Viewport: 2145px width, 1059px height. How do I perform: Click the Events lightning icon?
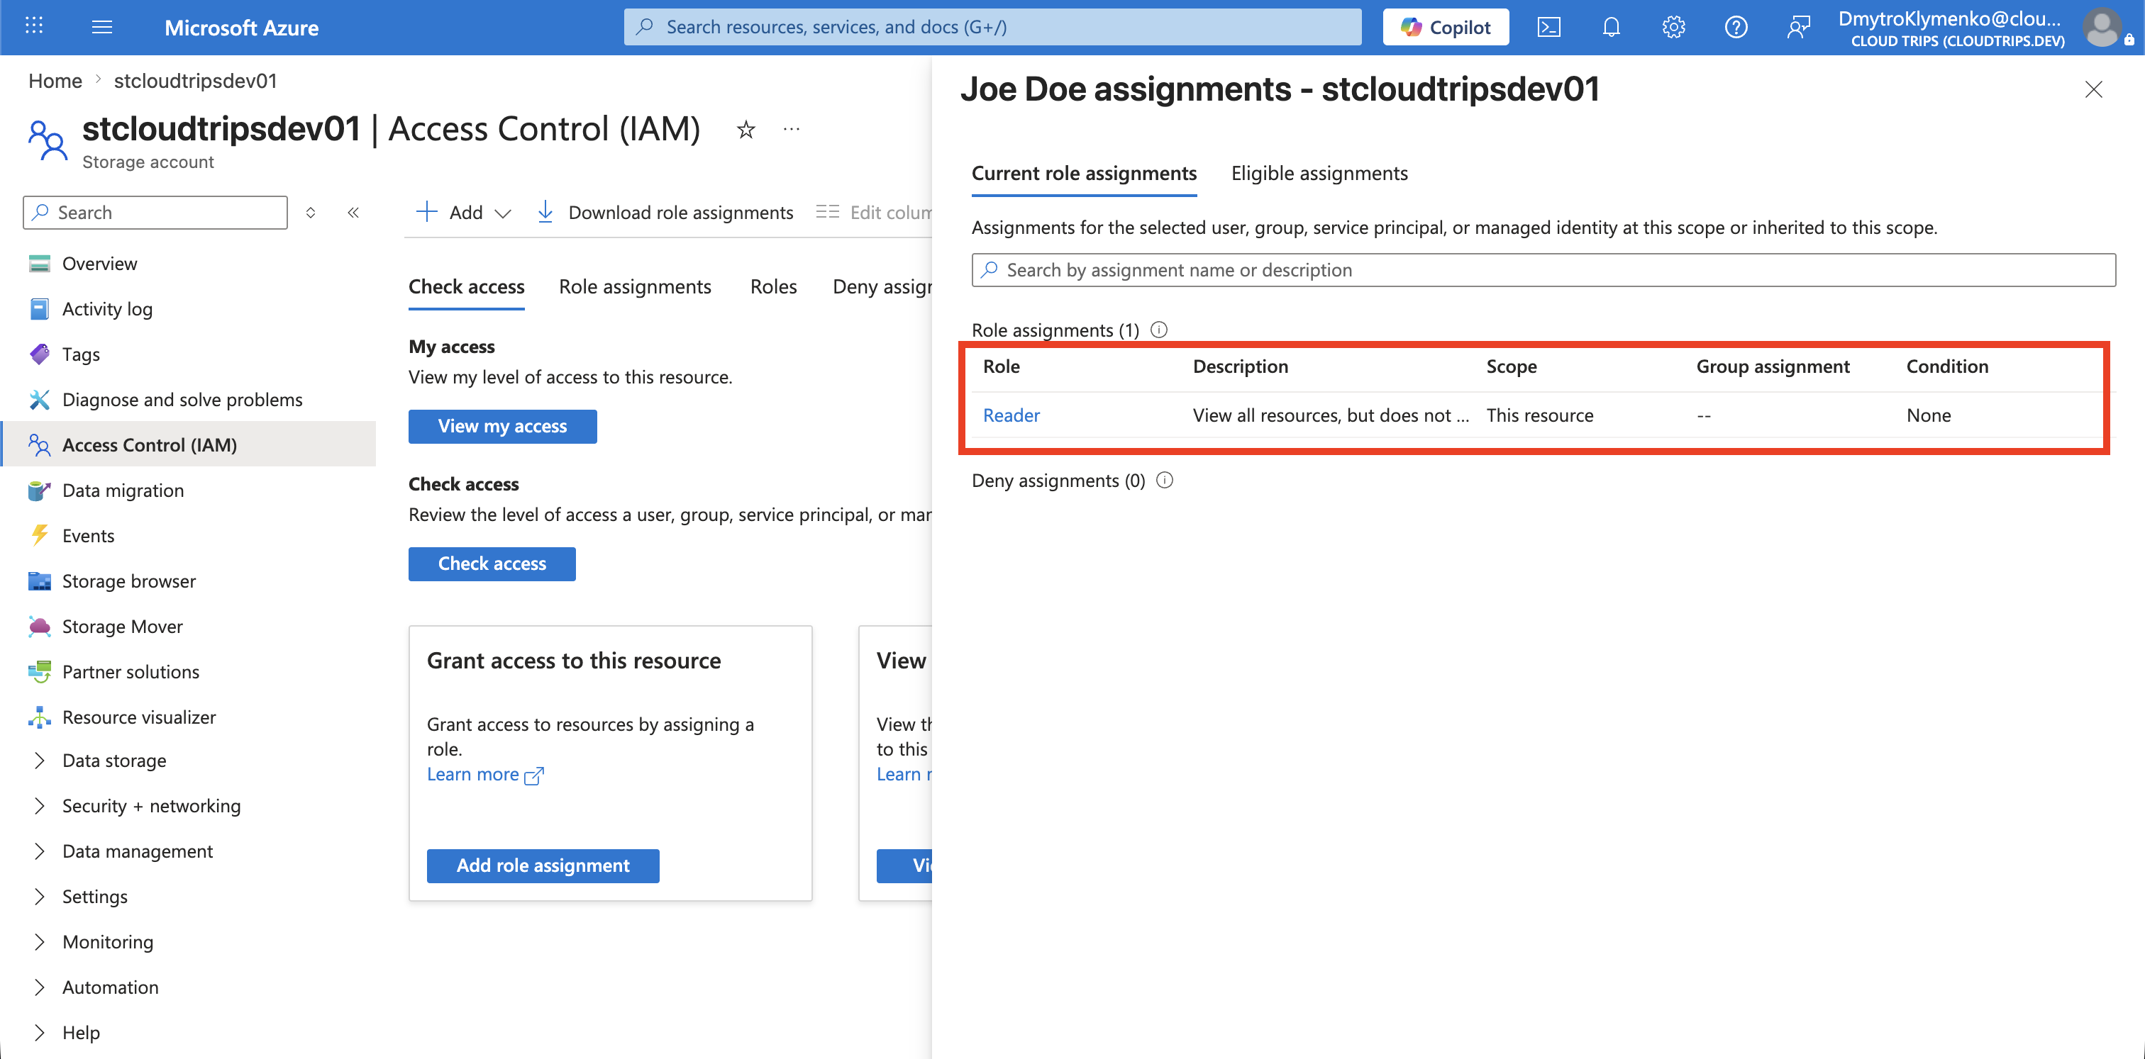coord(39,535)
